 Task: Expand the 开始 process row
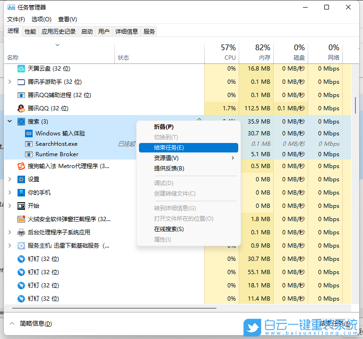click(x=10, y=205)
